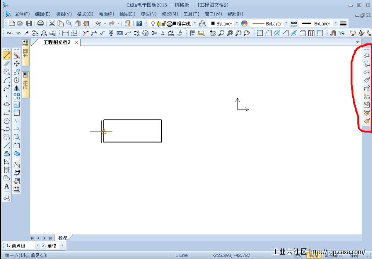The height and width of the screenshot is (259, 372).
Task: Select the Rectangle drawing tool
Action: [7, 112]
